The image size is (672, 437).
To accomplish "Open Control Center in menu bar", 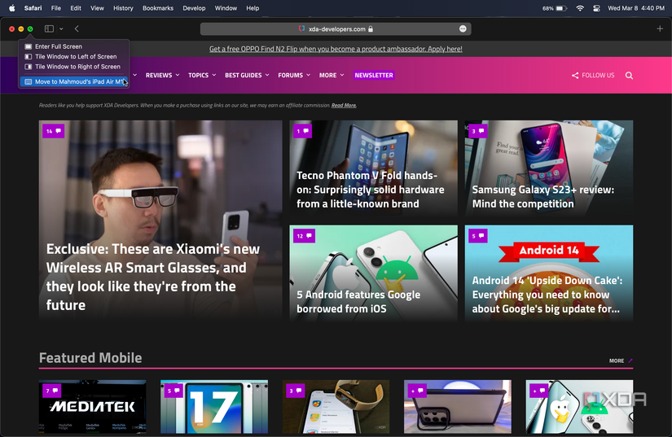I will pos(596,8).
